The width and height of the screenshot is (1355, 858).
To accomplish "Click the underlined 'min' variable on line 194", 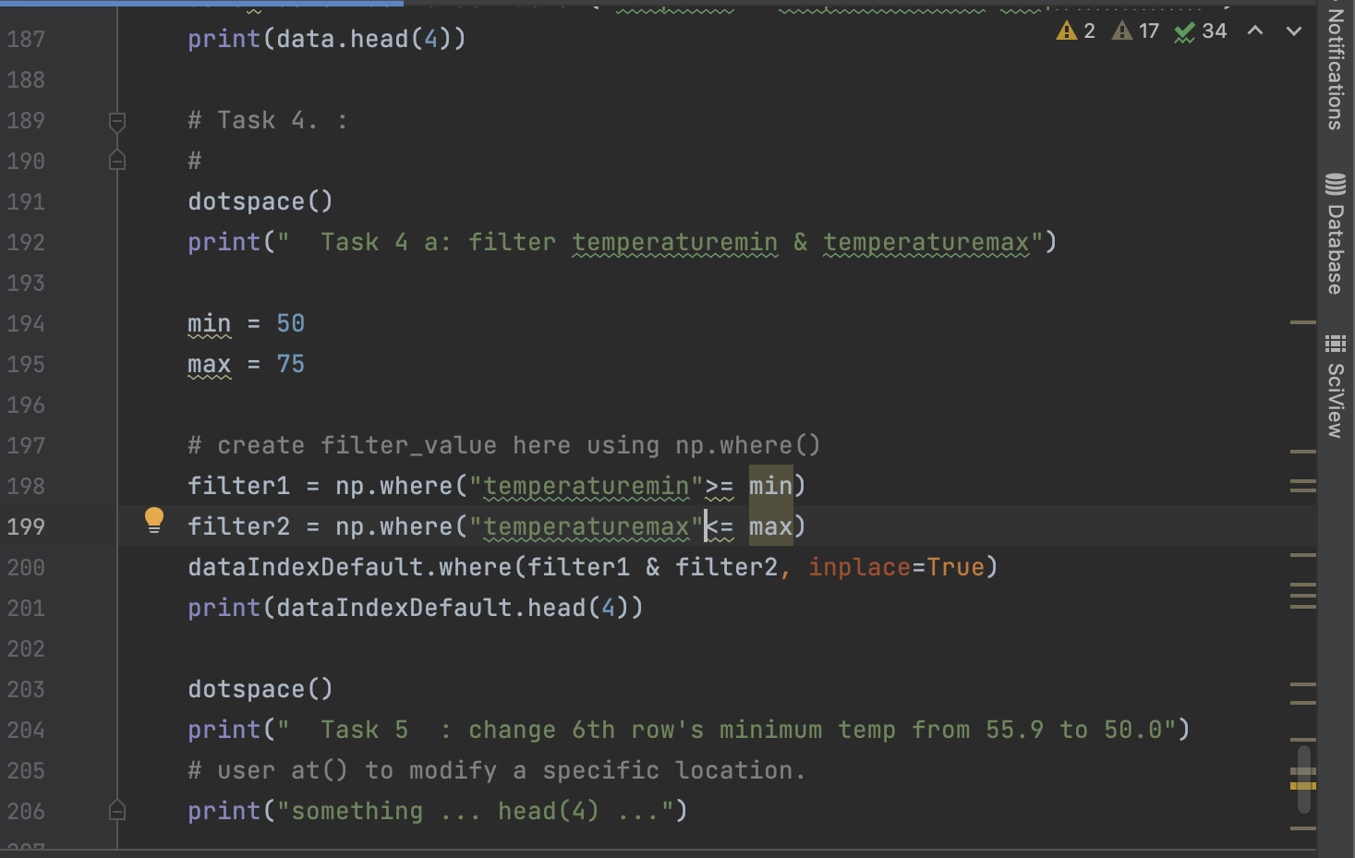I will [210, 323].
